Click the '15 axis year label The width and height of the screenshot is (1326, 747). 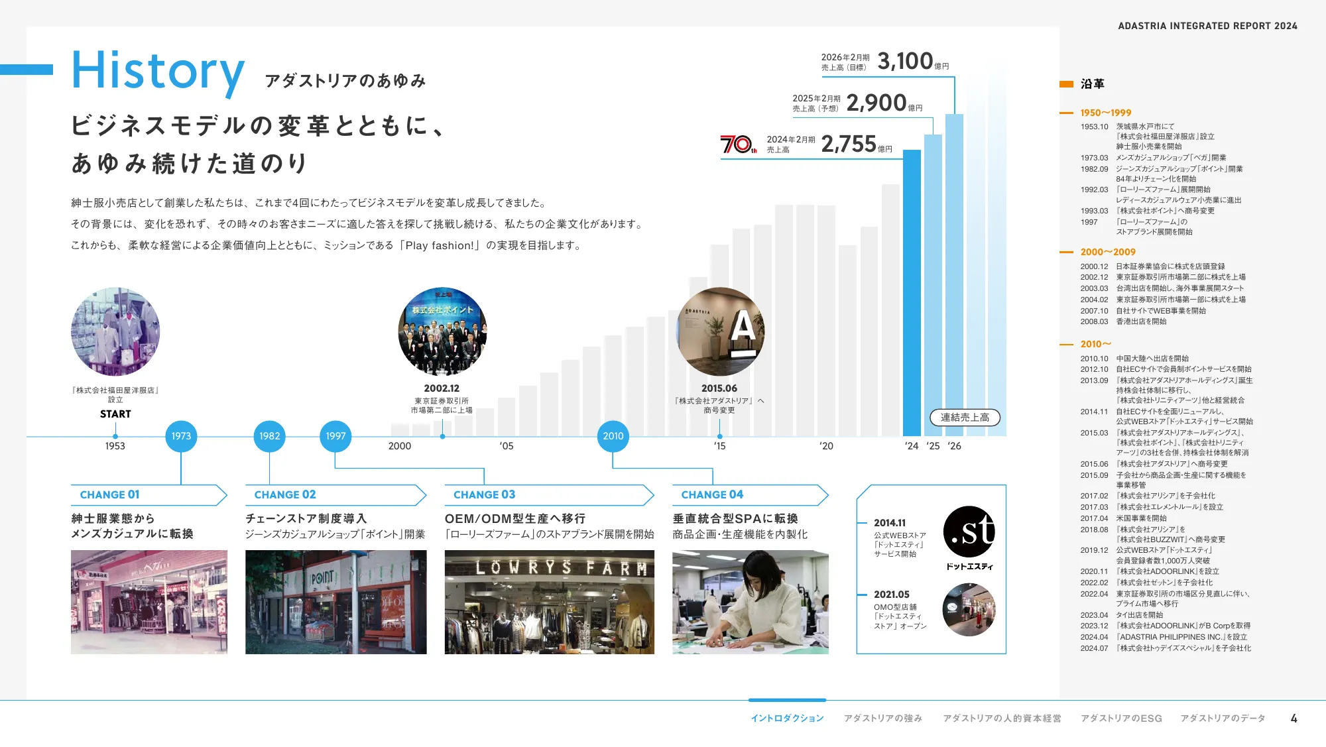719,446
